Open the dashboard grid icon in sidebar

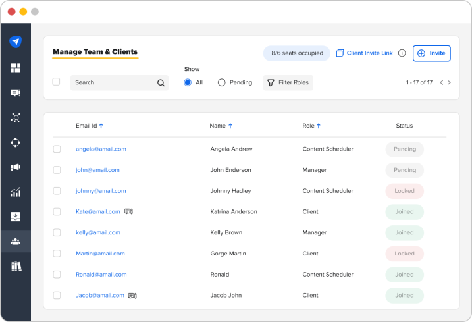pos(15,68)
